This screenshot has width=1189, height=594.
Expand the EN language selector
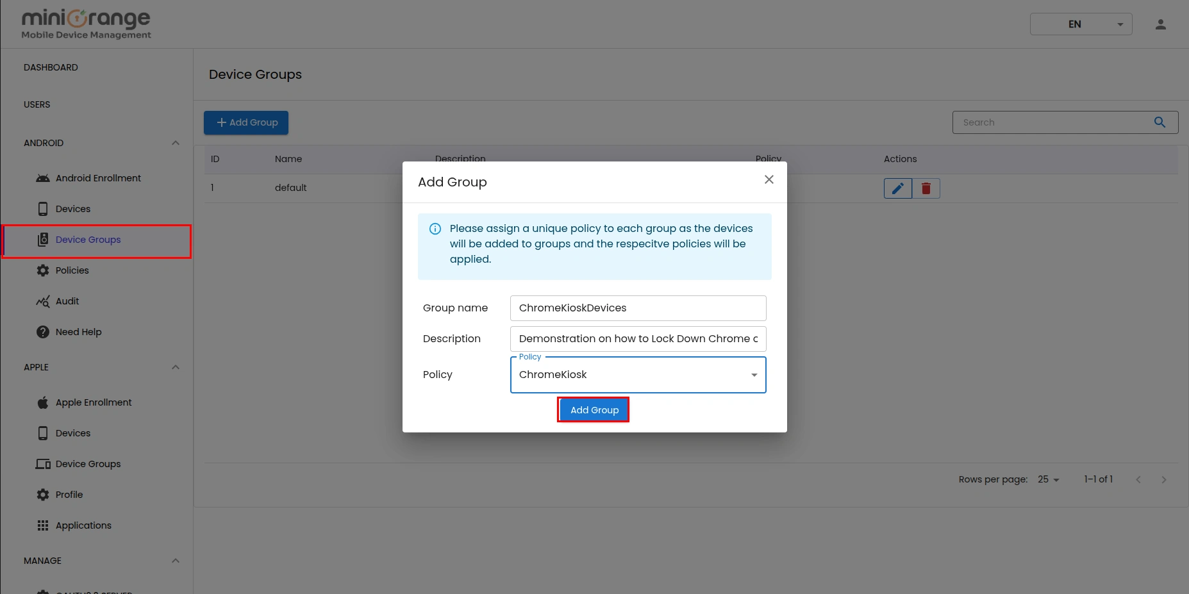pos(1081,24)
